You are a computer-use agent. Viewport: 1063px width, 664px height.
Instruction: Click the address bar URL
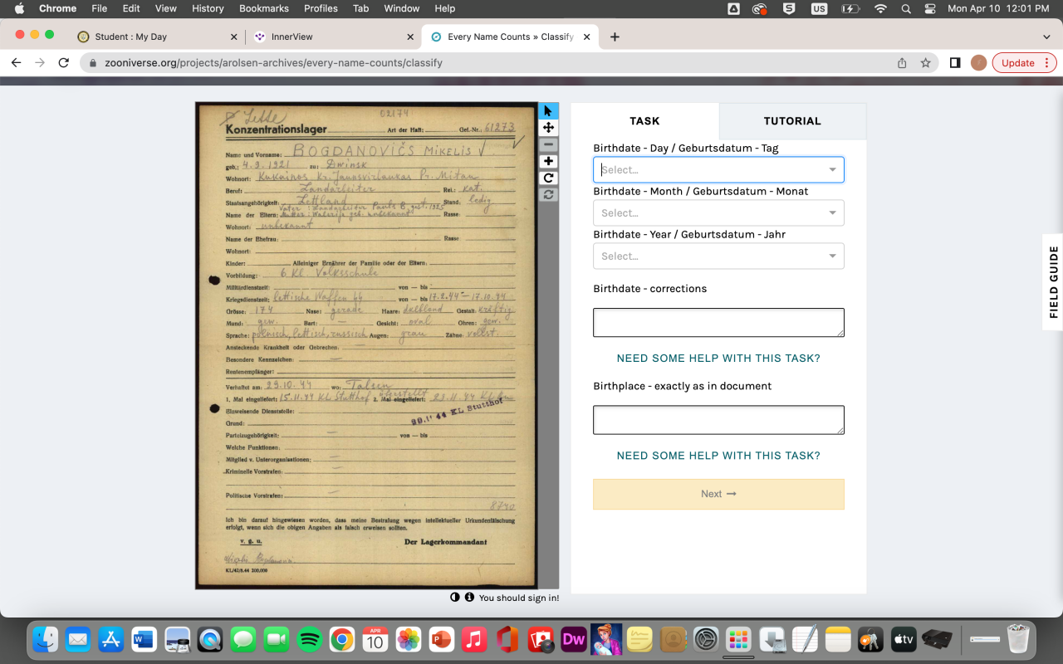(x=273, y=62)
